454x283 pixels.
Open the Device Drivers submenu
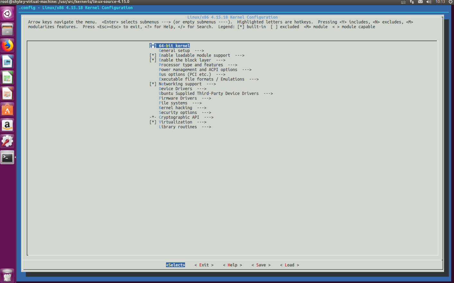point(174,89)
